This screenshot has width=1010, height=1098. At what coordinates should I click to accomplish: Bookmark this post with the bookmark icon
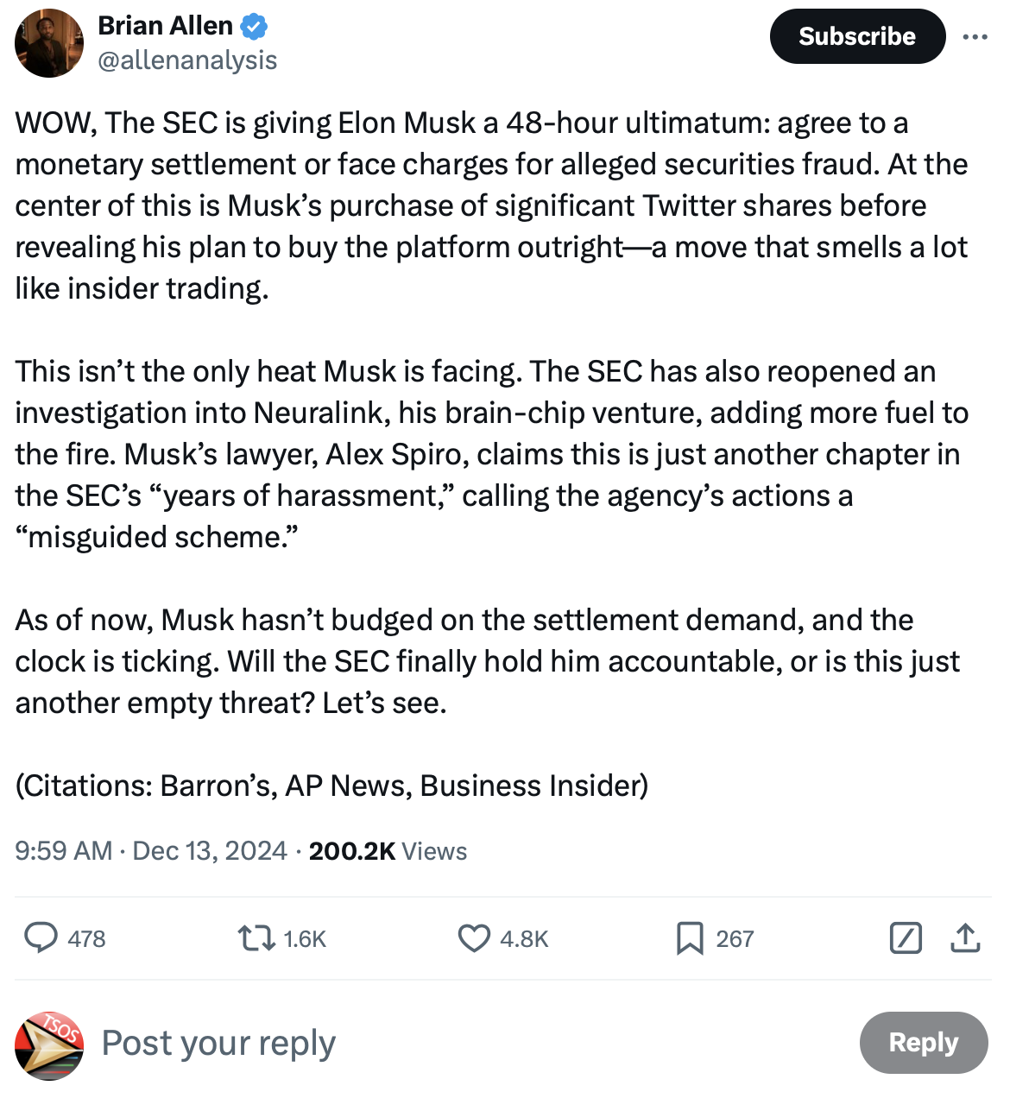click(x=689, y=937)
